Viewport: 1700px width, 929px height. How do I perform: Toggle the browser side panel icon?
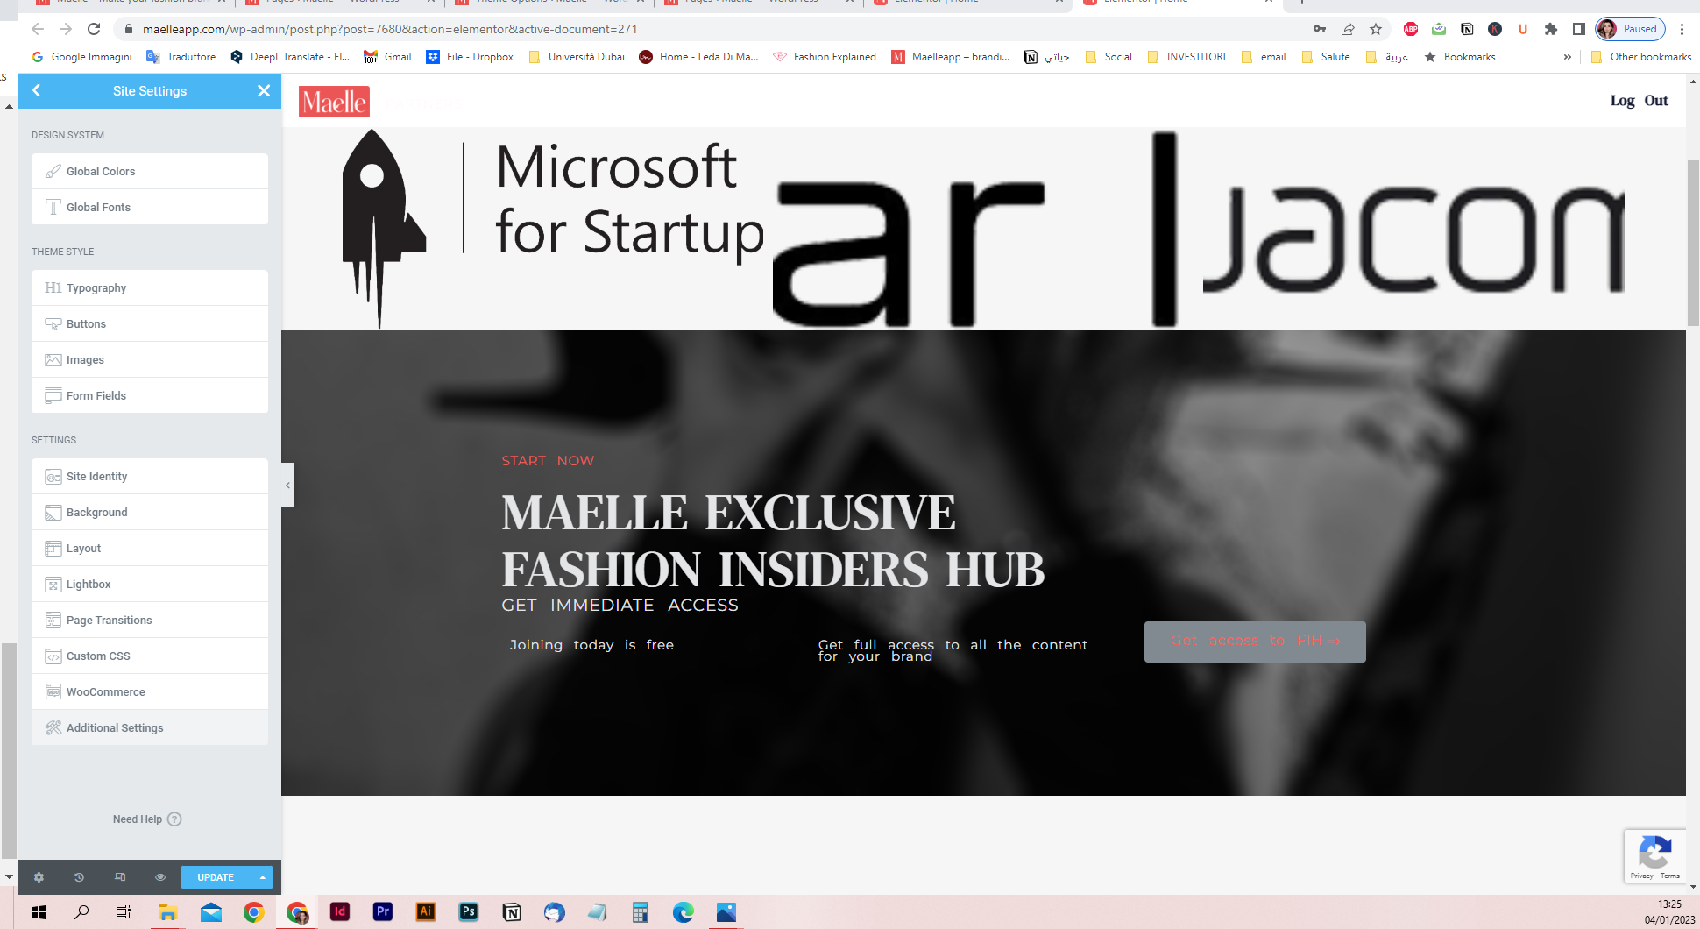(1579, 29)
